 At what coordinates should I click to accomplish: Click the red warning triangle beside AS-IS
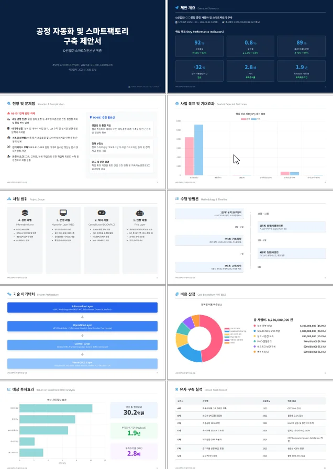pos(9,114)
